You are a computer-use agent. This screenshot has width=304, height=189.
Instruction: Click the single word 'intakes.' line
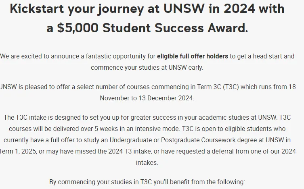coord(147,162)
